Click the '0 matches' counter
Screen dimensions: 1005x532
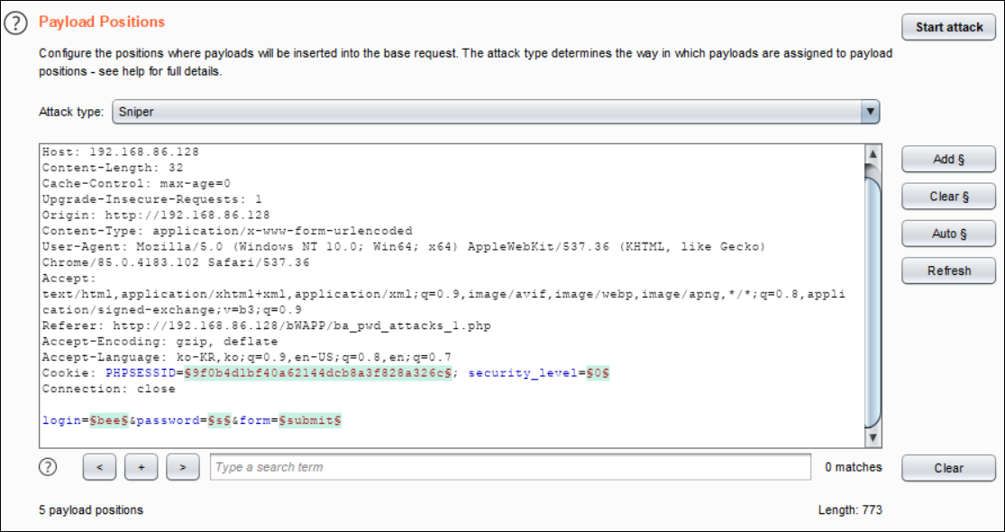click(853, 467)
